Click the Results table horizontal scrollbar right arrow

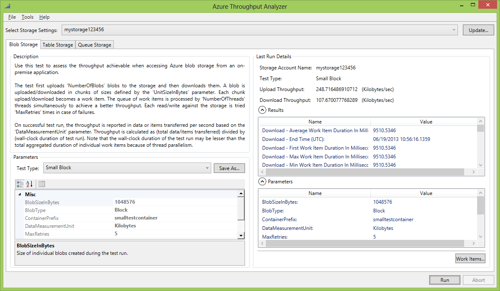[473, 172]
